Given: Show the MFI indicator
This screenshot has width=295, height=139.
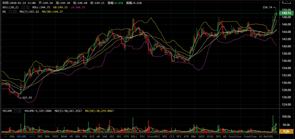Looking at the screenshot, I should tap(179, 137).
